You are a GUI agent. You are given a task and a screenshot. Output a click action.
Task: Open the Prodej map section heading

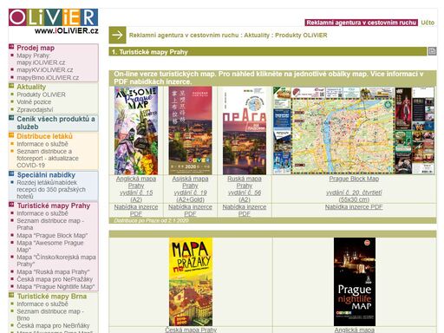[36, 48]
